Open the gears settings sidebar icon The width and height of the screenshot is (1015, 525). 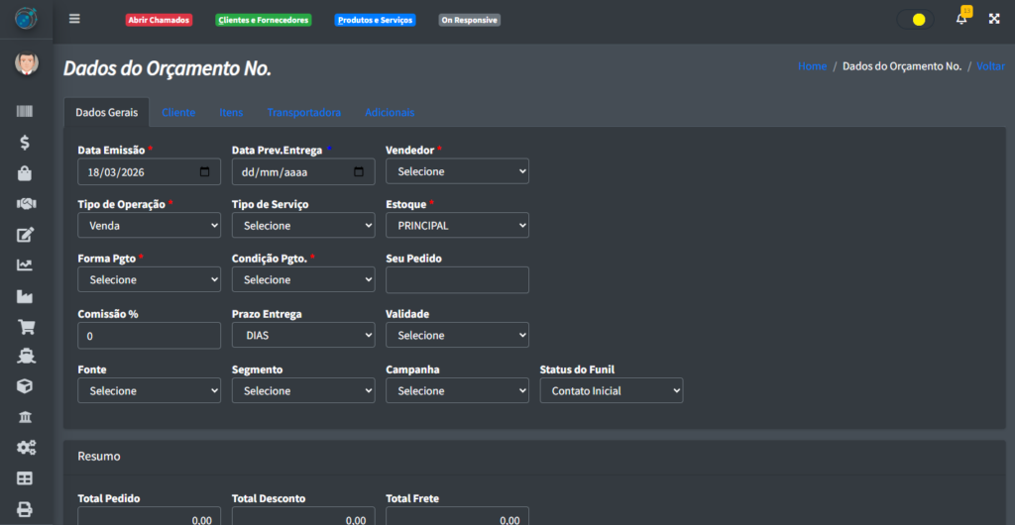point(25,448)
